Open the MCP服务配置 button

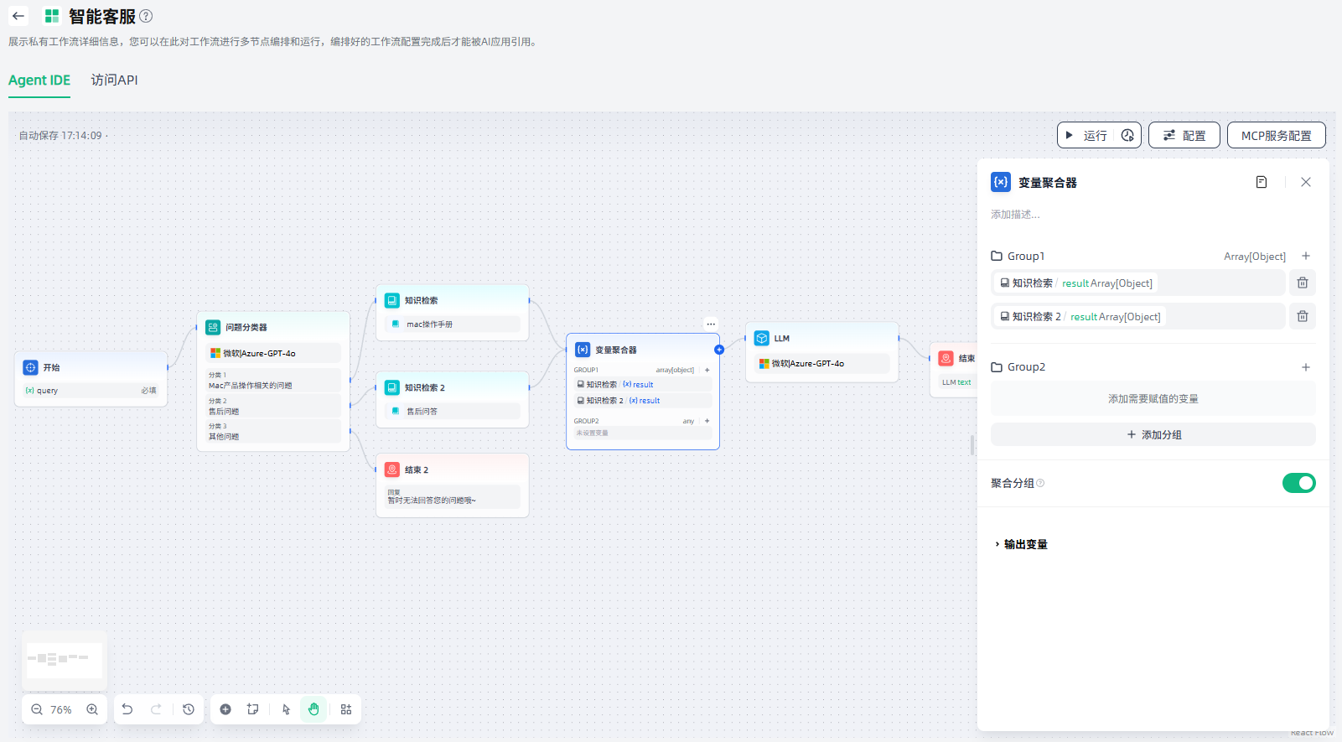tap(1276, 135)
